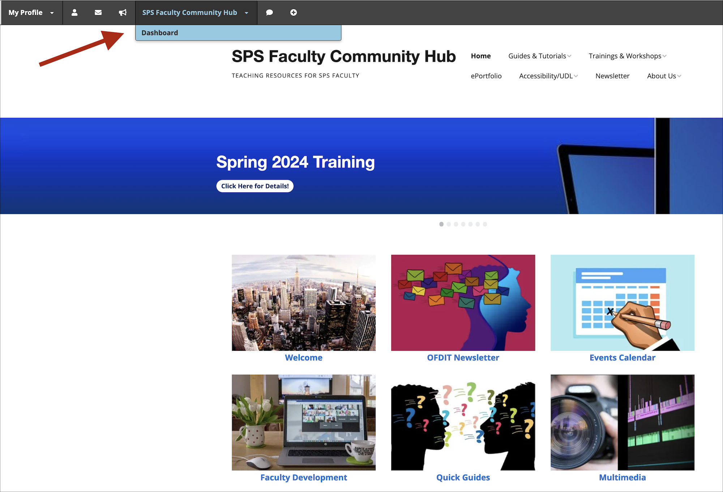Open the OFDIT Newsletter link
This screenshot has height=492, width=723.
click(463, 357)
